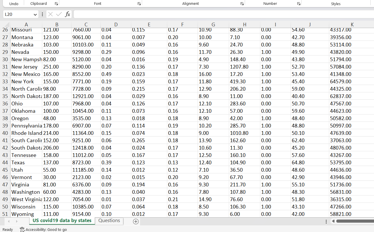Viewport: 374px width, 232px height.
Task: Click inside the formula bar
Action: [170, 14]
